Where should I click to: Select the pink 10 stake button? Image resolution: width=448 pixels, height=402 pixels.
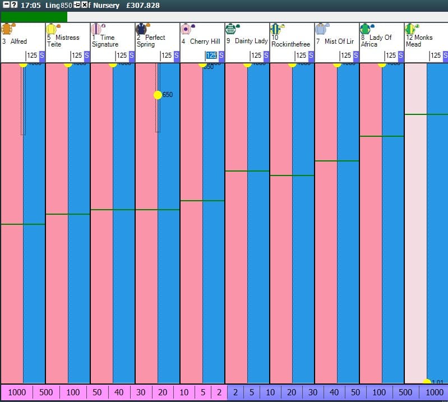pos(184,392)
